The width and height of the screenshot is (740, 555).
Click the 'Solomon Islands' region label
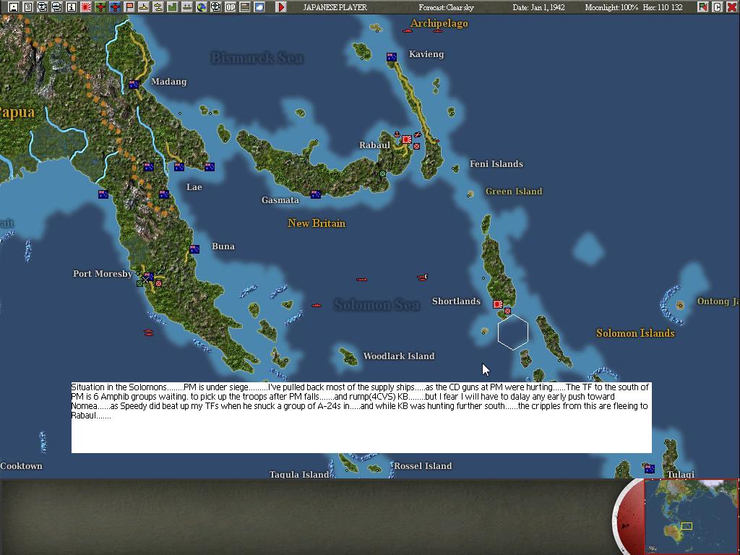click(635, 333)
